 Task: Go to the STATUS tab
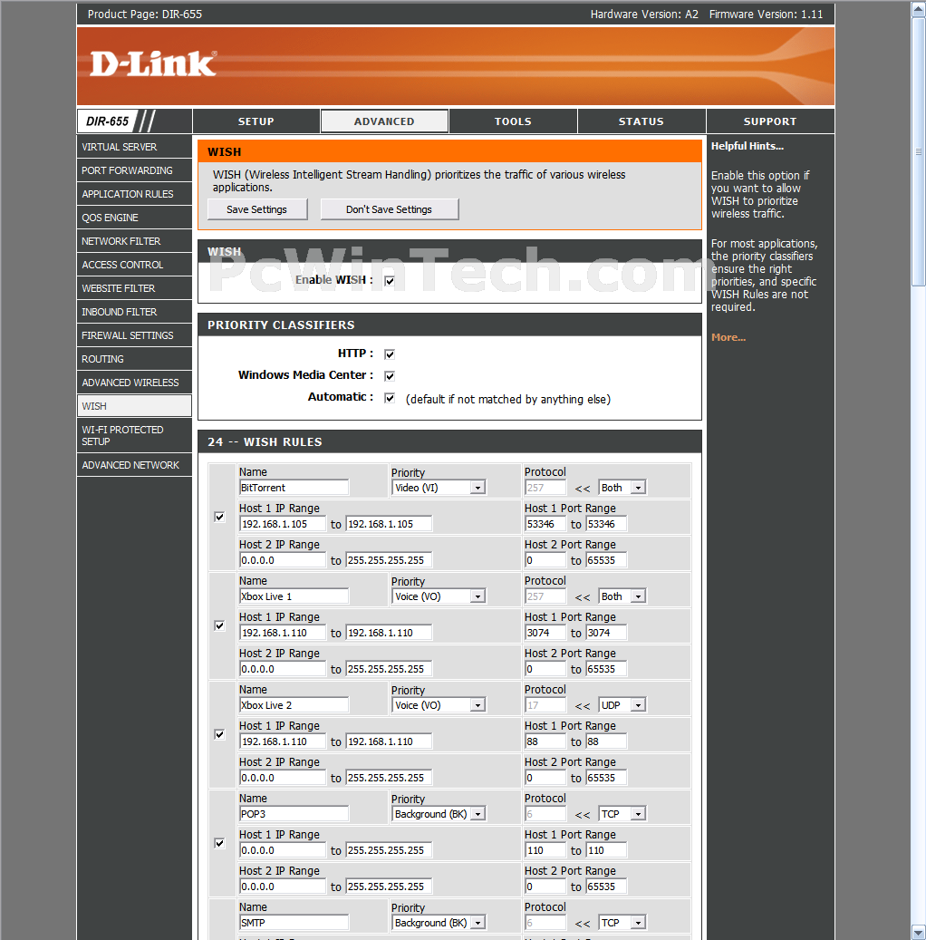click(x=641, y=121)
